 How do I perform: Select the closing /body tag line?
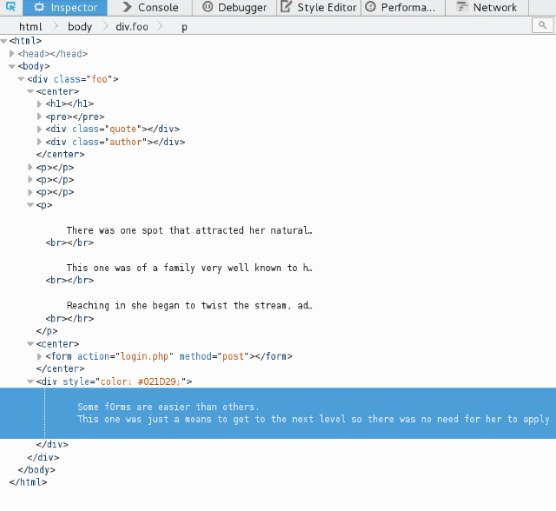[36, 470]
